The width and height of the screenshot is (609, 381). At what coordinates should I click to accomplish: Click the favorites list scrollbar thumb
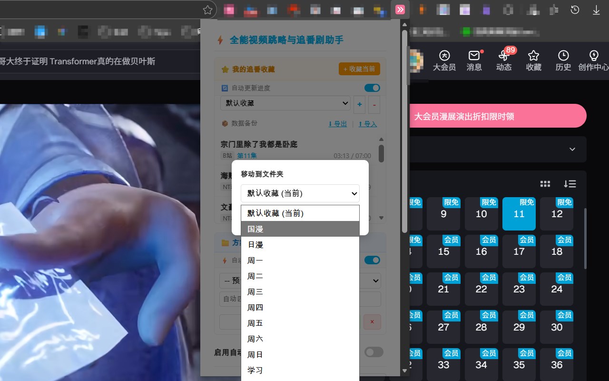coord(381,153)
